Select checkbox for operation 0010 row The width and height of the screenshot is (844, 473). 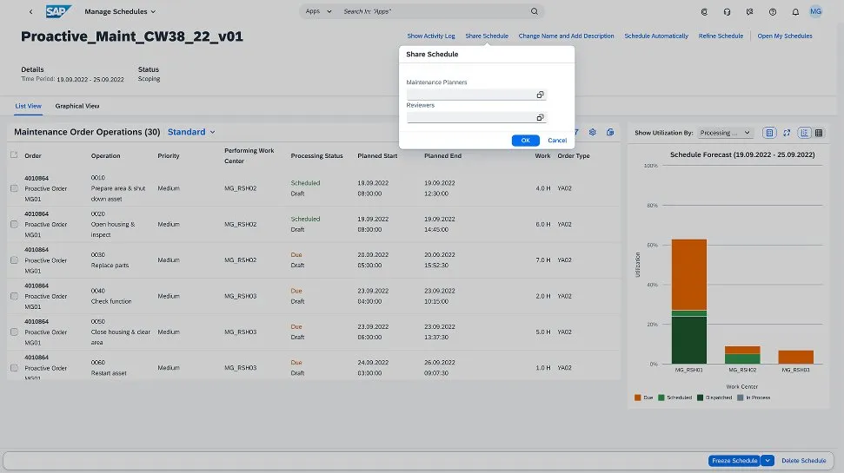(x=14, y=188)
